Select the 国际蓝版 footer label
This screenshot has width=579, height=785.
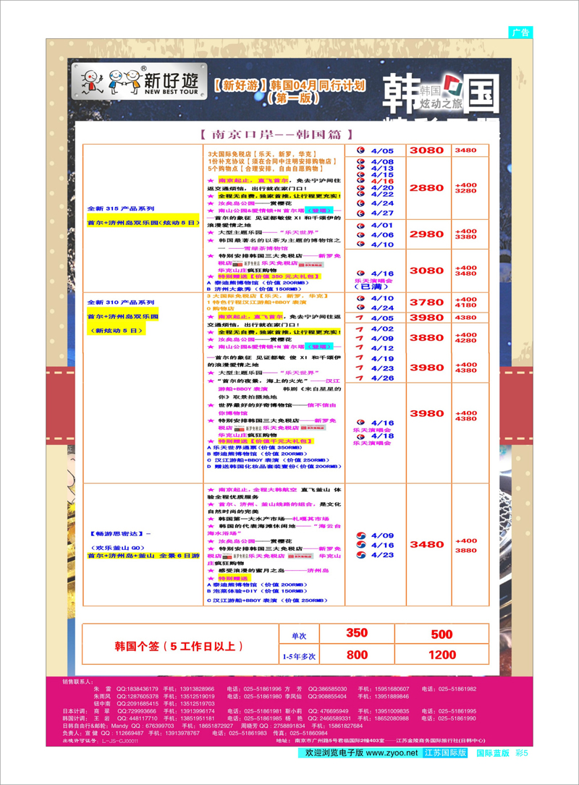[493, 753]
